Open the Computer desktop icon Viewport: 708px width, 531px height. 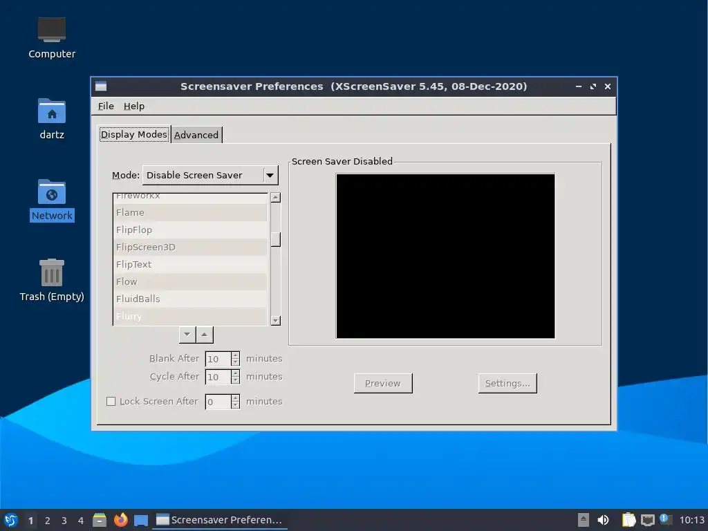[x=51, y=38]
